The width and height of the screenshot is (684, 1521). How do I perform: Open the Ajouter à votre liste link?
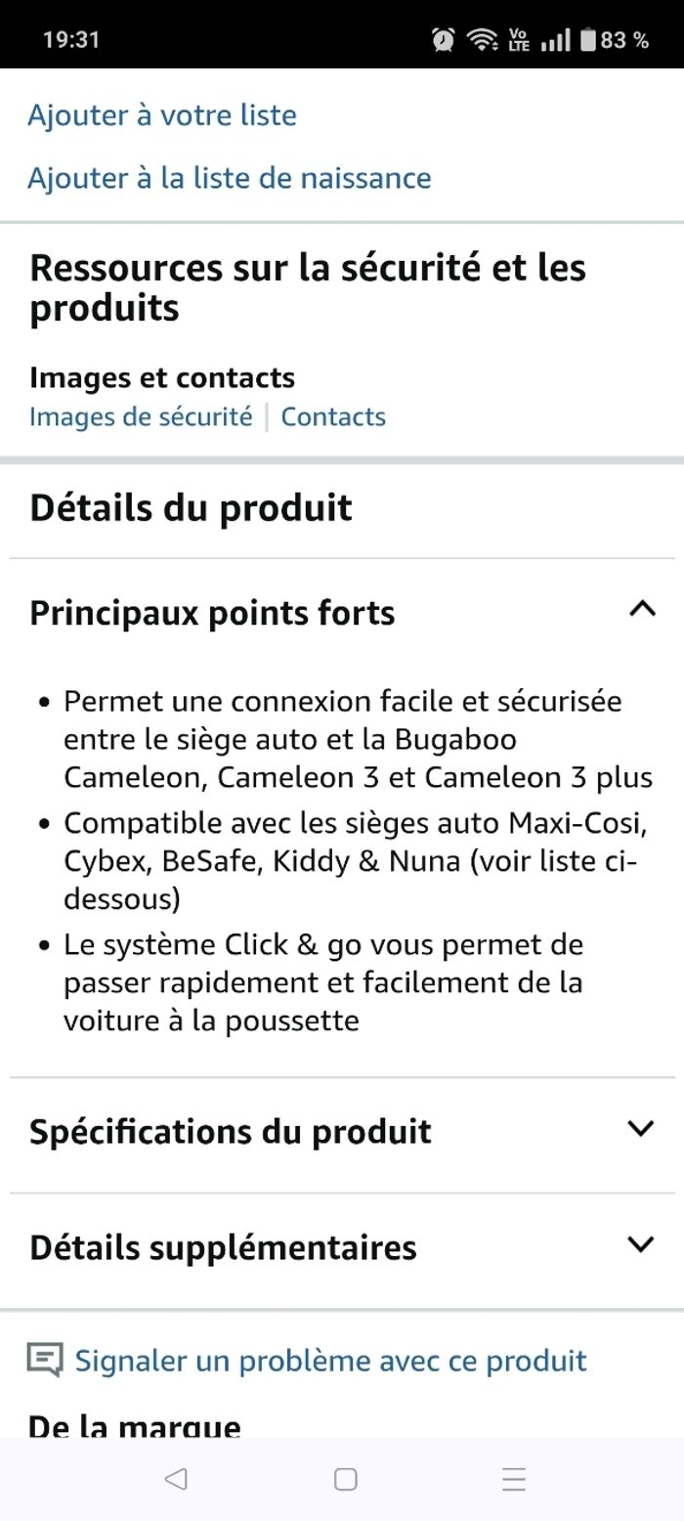tap(162, 115)
